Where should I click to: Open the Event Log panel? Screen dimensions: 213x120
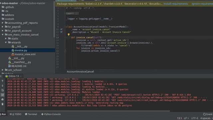(x=208, y=114)
